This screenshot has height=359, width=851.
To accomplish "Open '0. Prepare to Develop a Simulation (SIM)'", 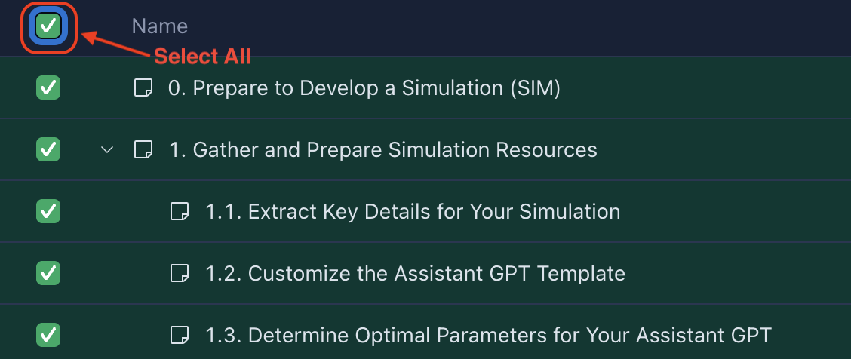I will click(364, 88).
